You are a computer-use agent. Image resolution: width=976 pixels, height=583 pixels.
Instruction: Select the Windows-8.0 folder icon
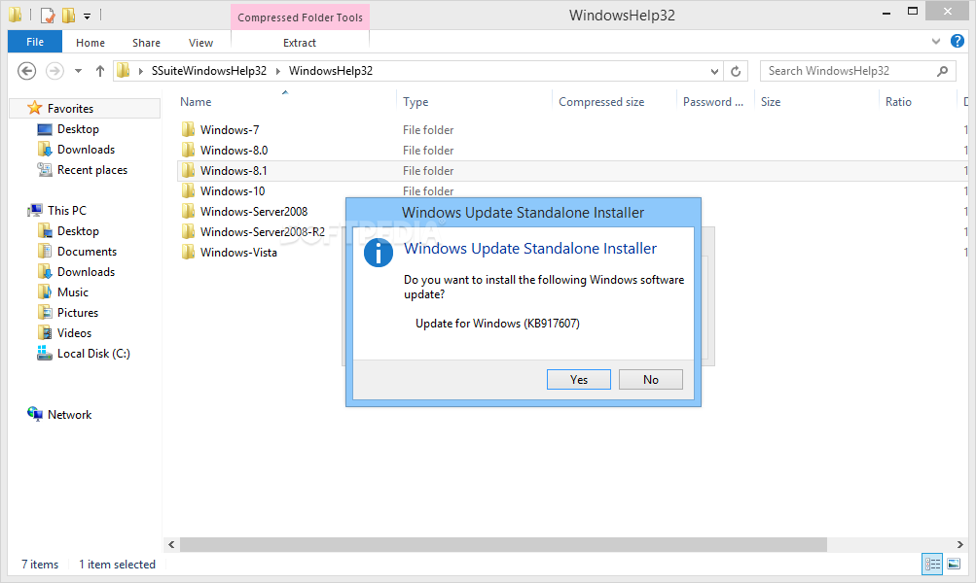(x=188, y=150)
